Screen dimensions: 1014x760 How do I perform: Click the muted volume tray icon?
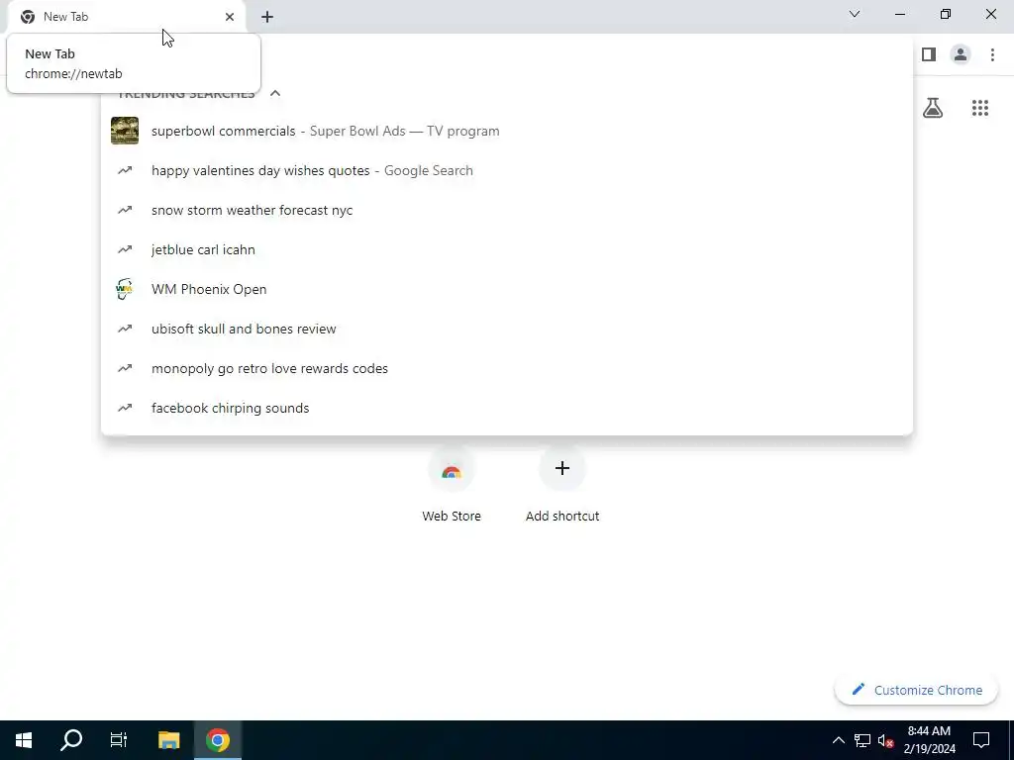point(886,740)
